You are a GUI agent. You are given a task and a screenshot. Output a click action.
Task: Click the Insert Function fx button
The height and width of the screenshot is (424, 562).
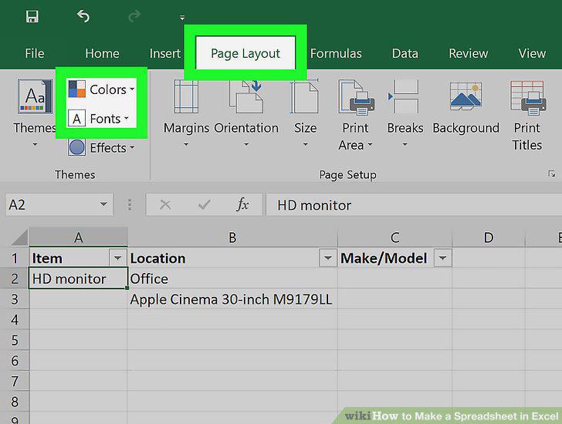pos(242,204)
